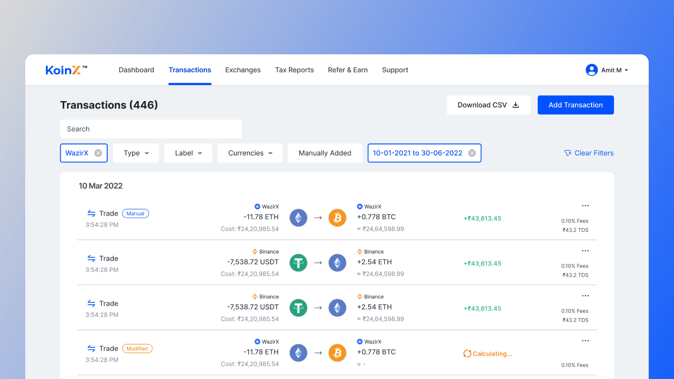Open Tax Reports tab
This screenshot has width=674, height=379.
(x=294, y=70)
